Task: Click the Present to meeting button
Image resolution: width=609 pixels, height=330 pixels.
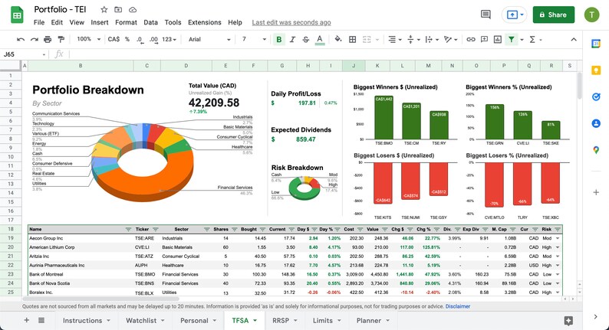Action: [514, 15]
